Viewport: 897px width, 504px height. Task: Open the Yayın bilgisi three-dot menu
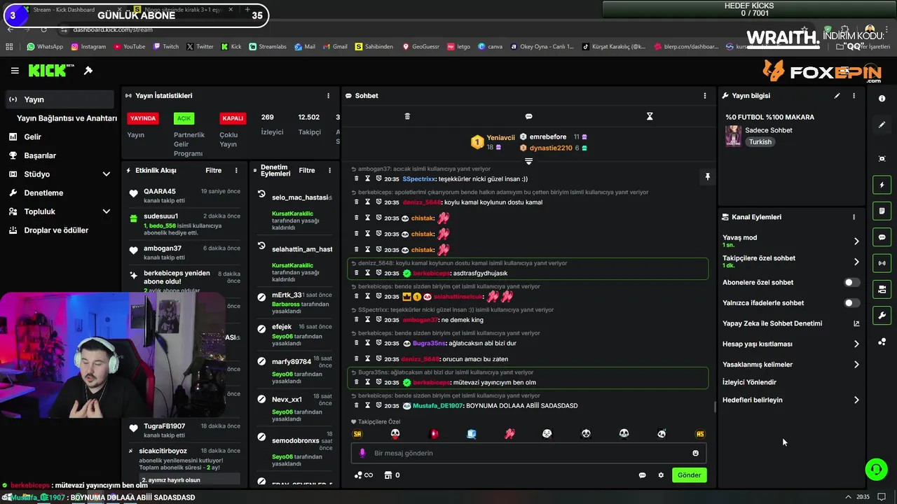[x=854, y=96]
